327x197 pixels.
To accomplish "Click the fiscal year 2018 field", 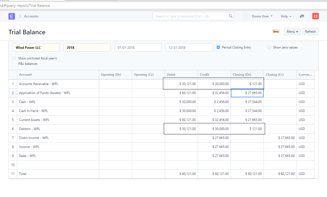I will (87, 47).
